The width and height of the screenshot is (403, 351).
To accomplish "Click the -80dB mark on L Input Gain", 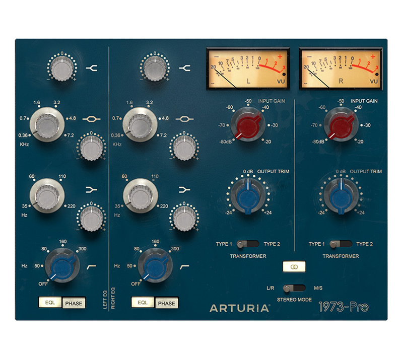I will click(x=225, y=142).
